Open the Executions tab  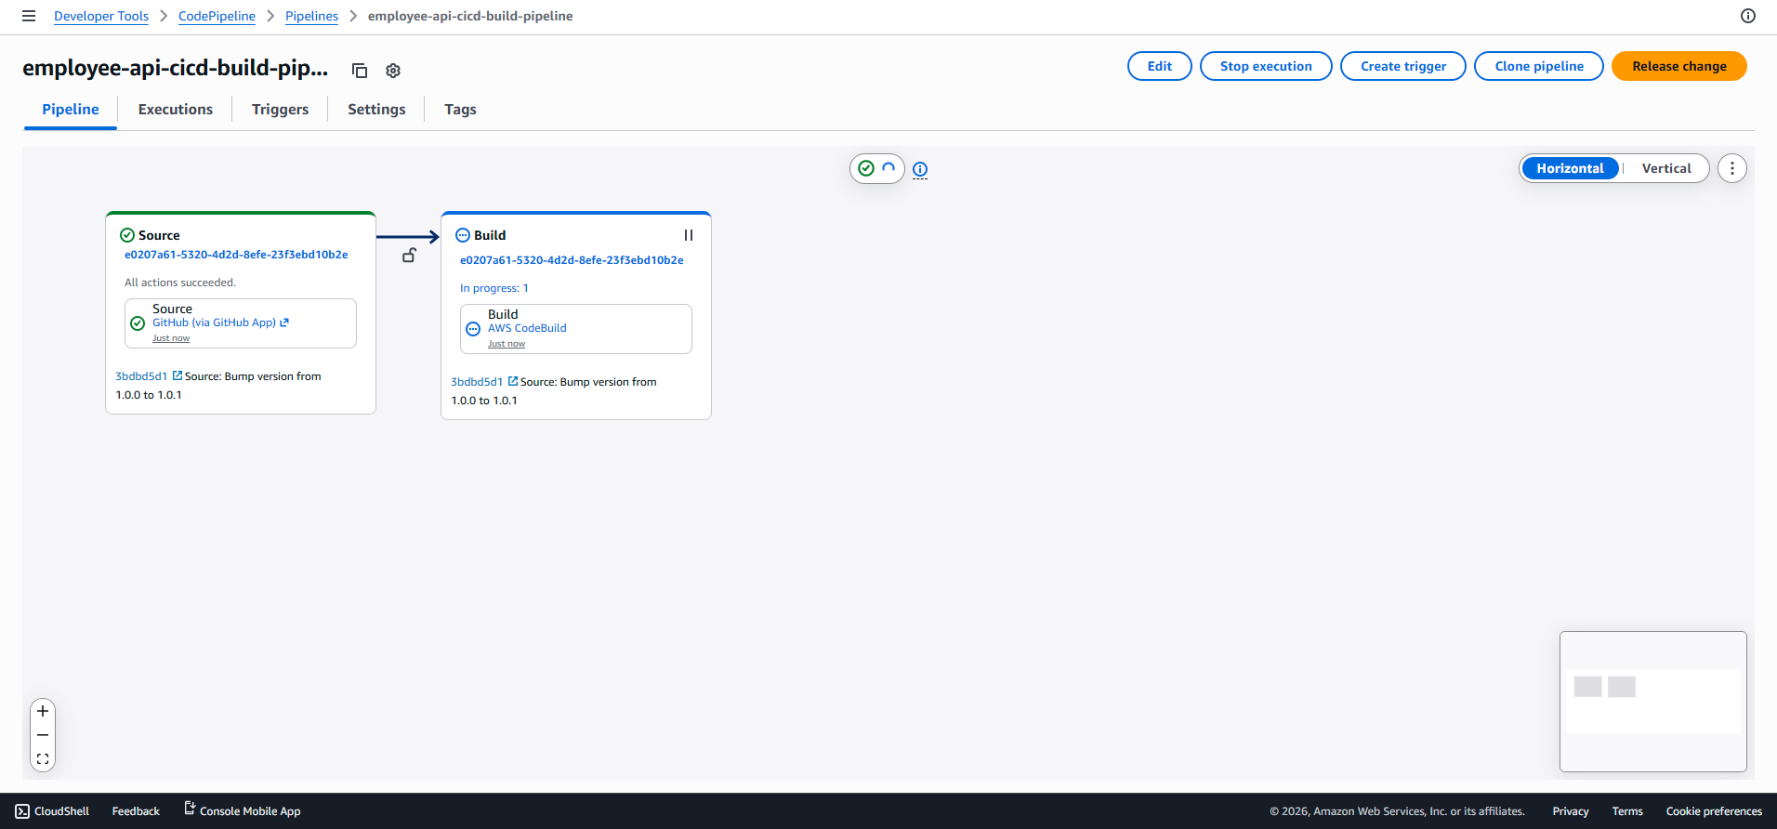click(176, 109)
